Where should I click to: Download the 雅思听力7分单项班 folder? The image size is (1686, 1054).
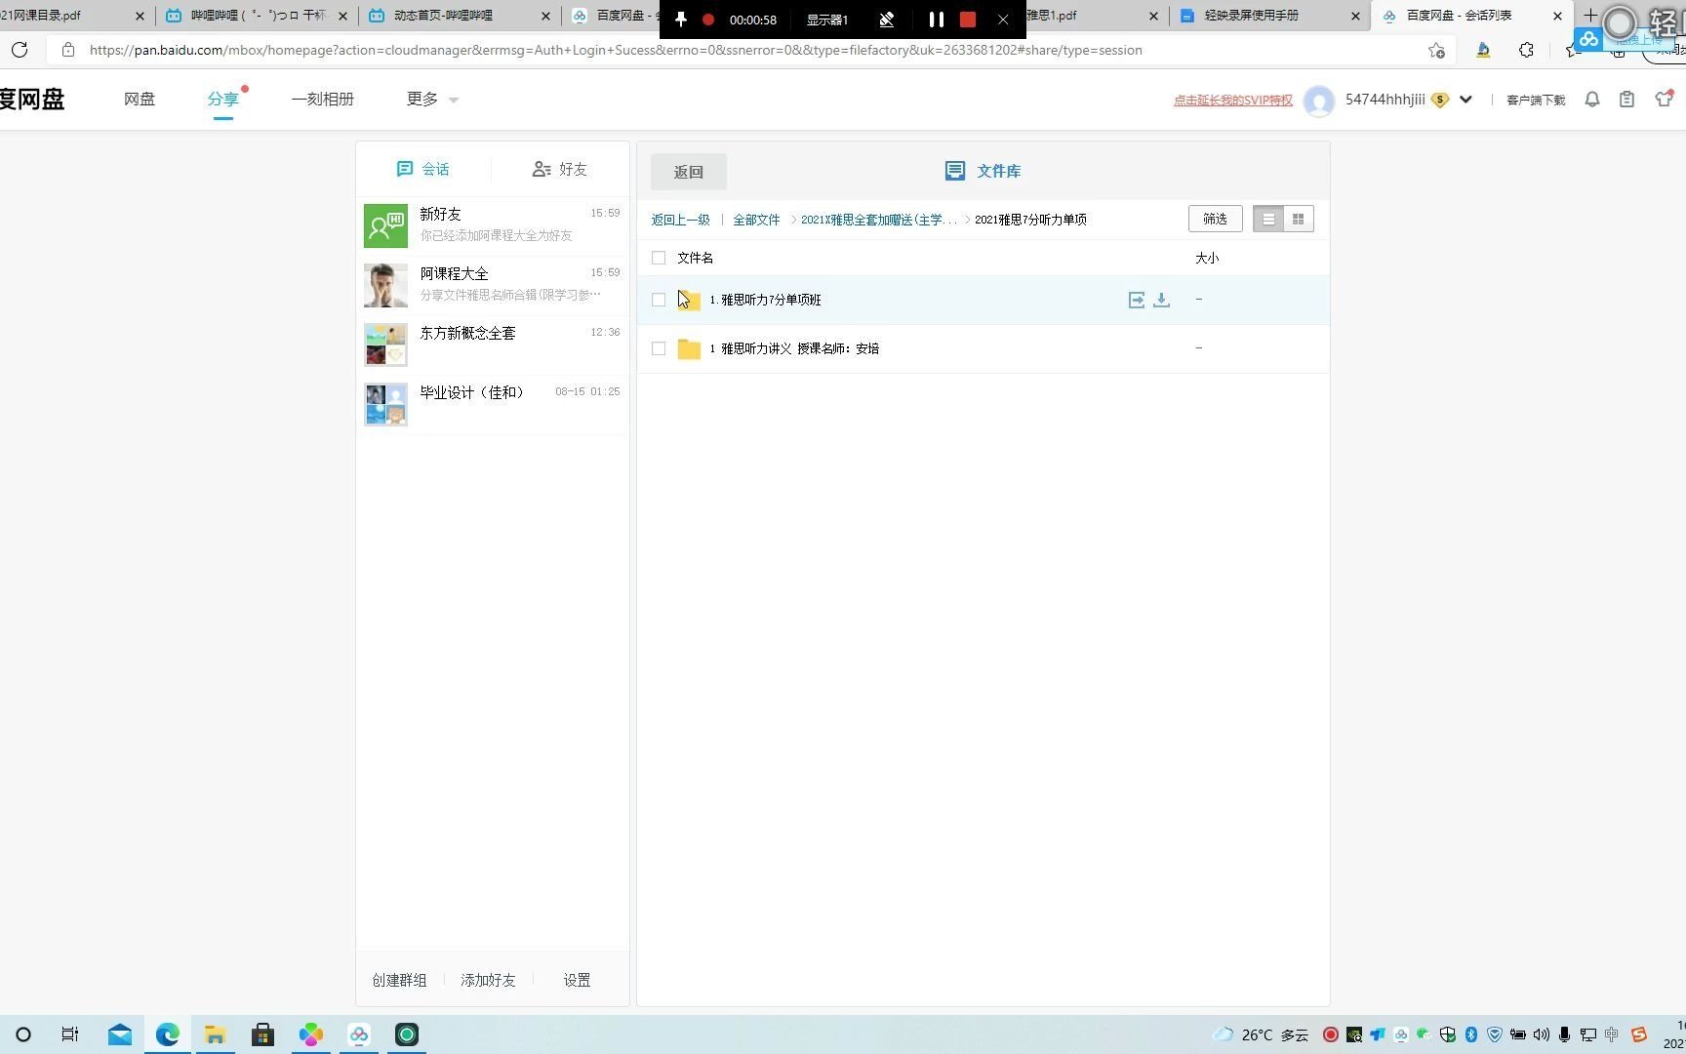click(1161, 300)
